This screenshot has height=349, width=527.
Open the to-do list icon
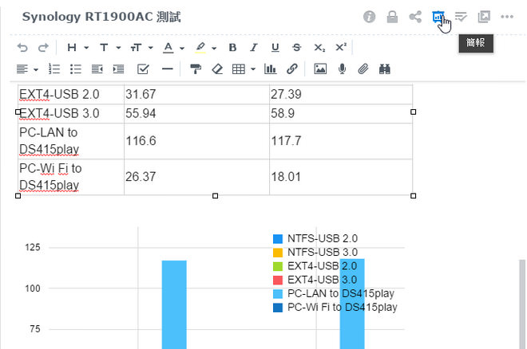point(461,17)
